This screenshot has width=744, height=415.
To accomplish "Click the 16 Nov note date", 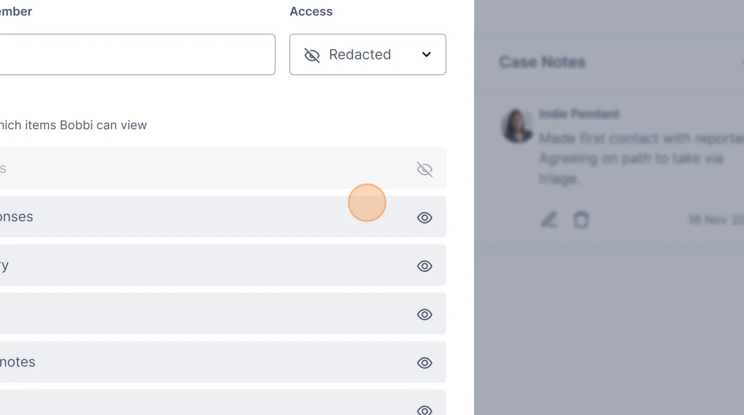I will pos(715,220).
